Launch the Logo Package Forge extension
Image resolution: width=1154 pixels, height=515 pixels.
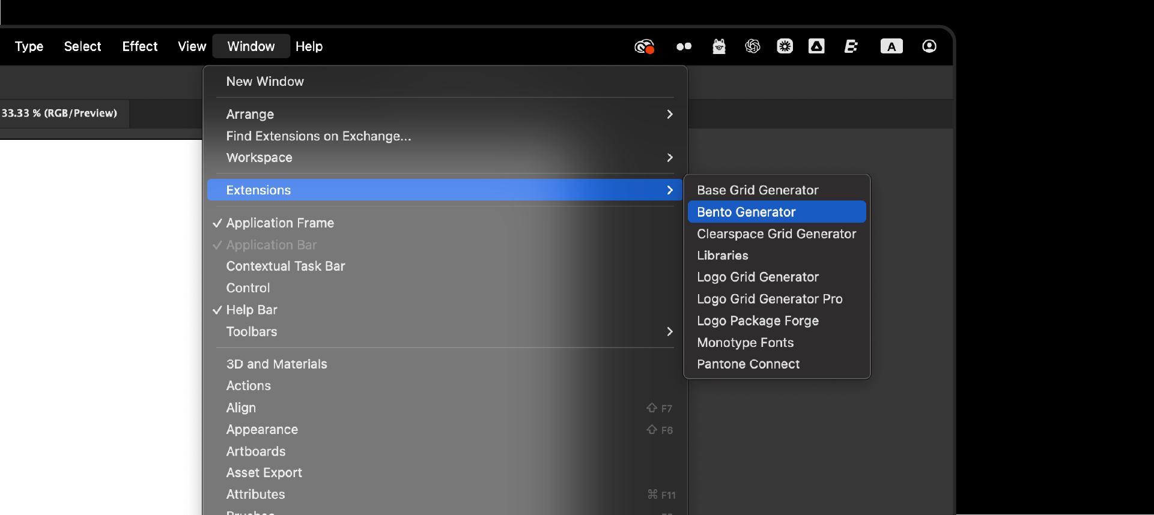point(777,321)
